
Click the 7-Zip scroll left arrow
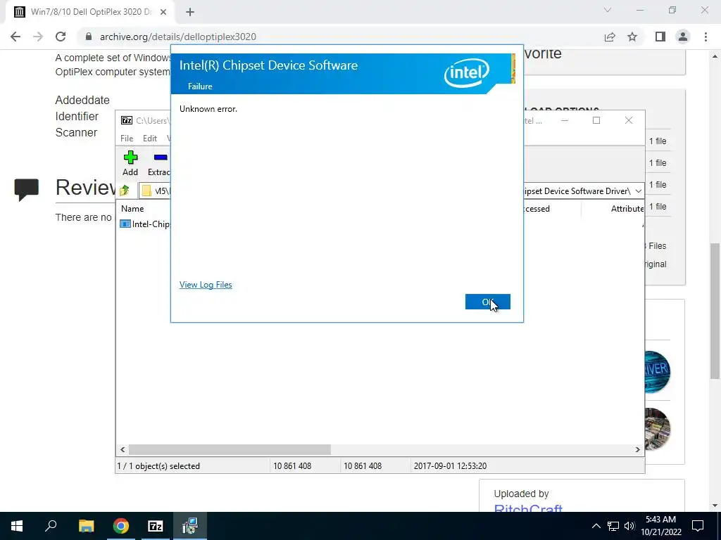pyautogui.click(x=123, y=449)
